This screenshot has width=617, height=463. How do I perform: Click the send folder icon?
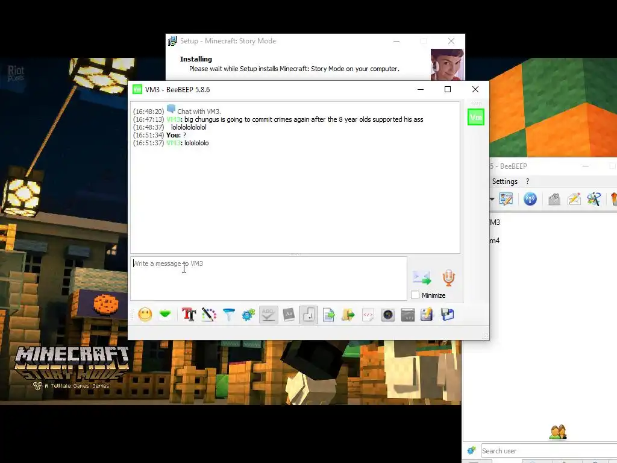[348, 315]
